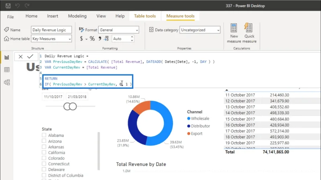Switch to the Modeling tab
This screenshot has width=321, height=180.
click(77, 16)
